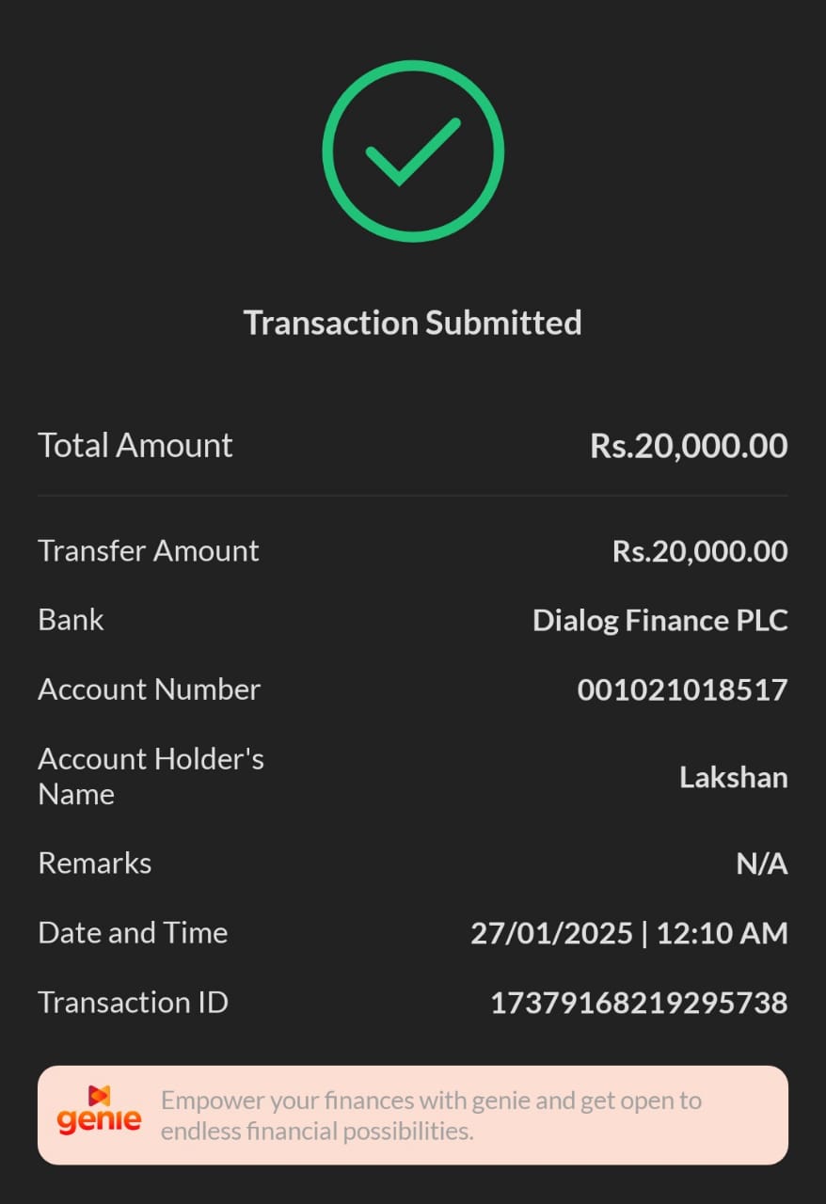
Task: Click the Transfer Amount value Rs.20,000.00
Action: 700,550
